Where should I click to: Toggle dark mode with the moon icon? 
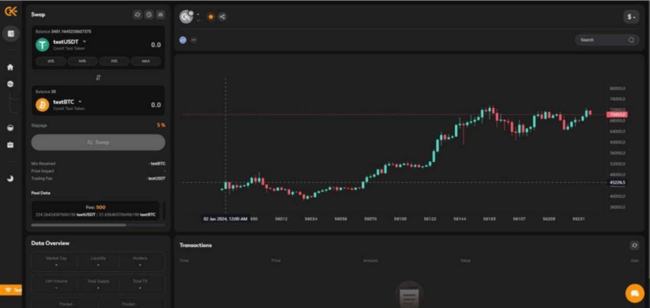[10, 178]
